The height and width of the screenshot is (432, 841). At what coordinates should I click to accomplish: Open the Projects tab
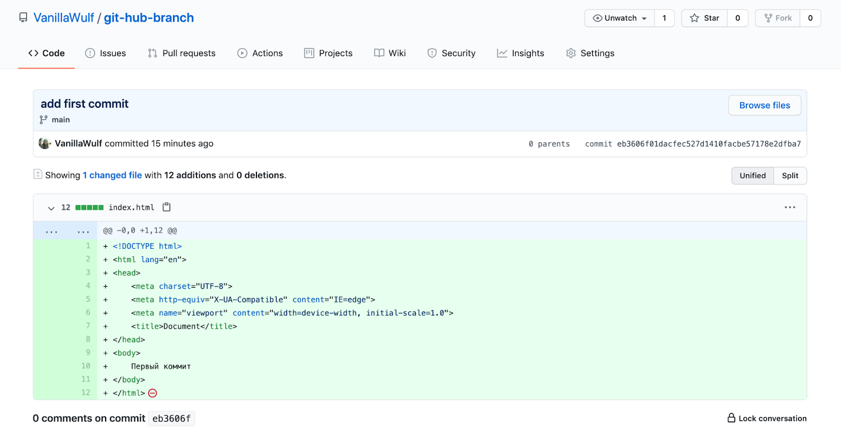pos(329,53)
